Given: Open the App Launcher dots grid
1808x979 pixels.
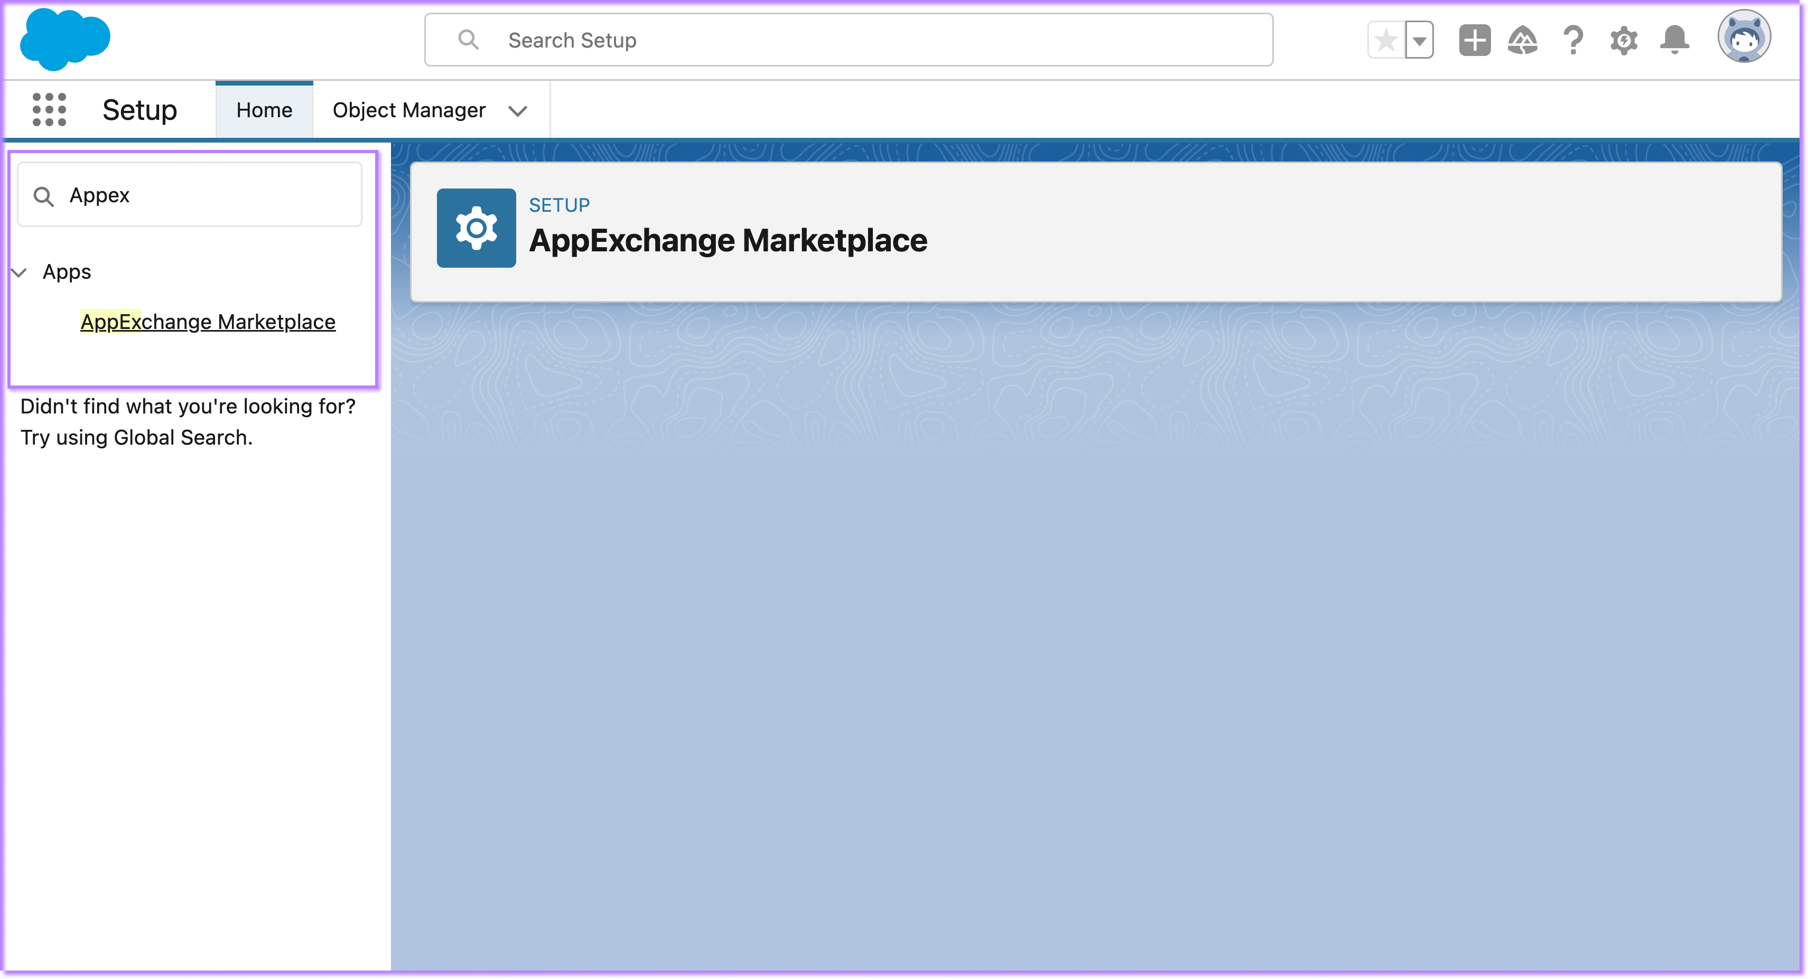Looking at the screenshot, I should pyautogui.click(x=49, y=110).
